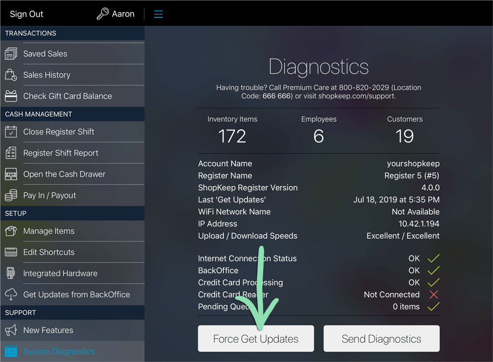Viewport: 493px width, 362px height.
Task: Select Check Gift Card Balance
Action: (x=73, y=96)
